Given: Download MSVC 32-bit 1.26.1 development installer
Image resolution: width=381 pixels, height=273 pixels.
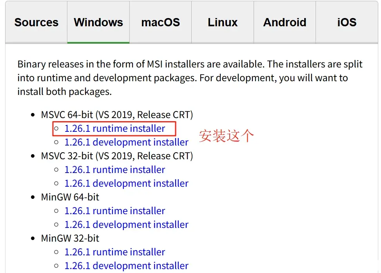Looking at the screenshot, I should pyautogui.click(x=126, y=183).
